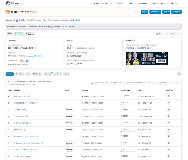Copy the Robinhood holder address
This screenshot has width=188, height=160.
click(26, 110)
